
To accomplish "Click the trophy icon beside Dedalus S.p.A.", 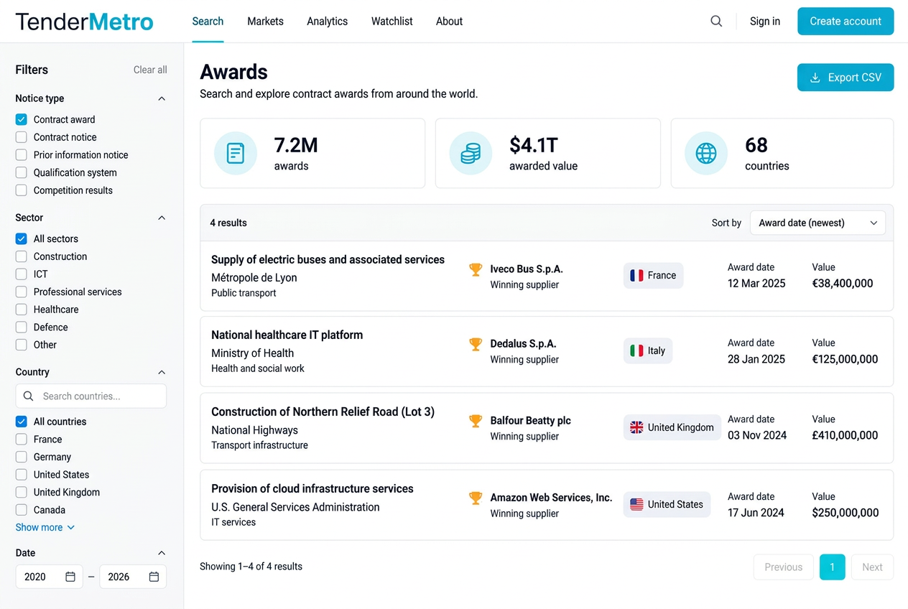I will (476, 344).
